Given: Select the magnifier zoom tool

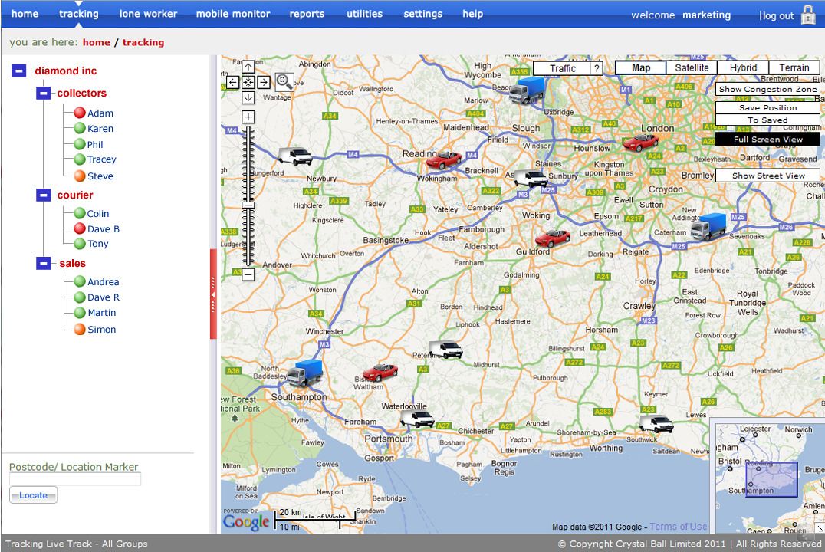Looking at the screenshot, I should tap(284, 82).
